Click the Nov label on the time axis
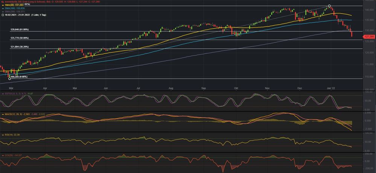 click(268, 88)
